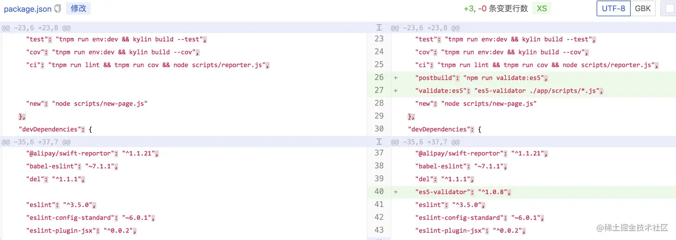Switch encoding to UTF-8
Viewport: 676px width, 240px height.
tap(613, 8)
